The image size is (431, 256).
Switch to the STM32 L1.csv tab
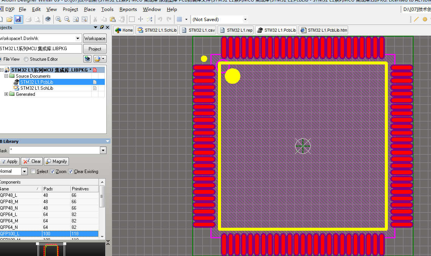(x=198, y=30)
